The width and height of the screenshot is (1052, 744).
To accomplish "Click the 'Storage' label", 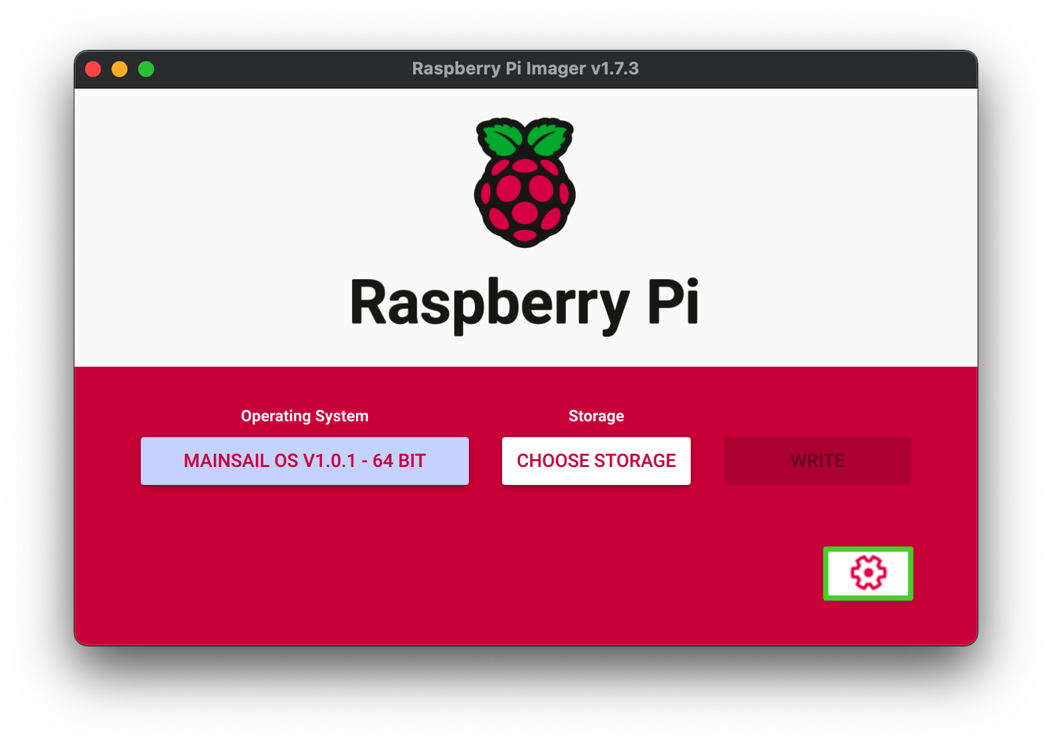I will tap(596, 416).
